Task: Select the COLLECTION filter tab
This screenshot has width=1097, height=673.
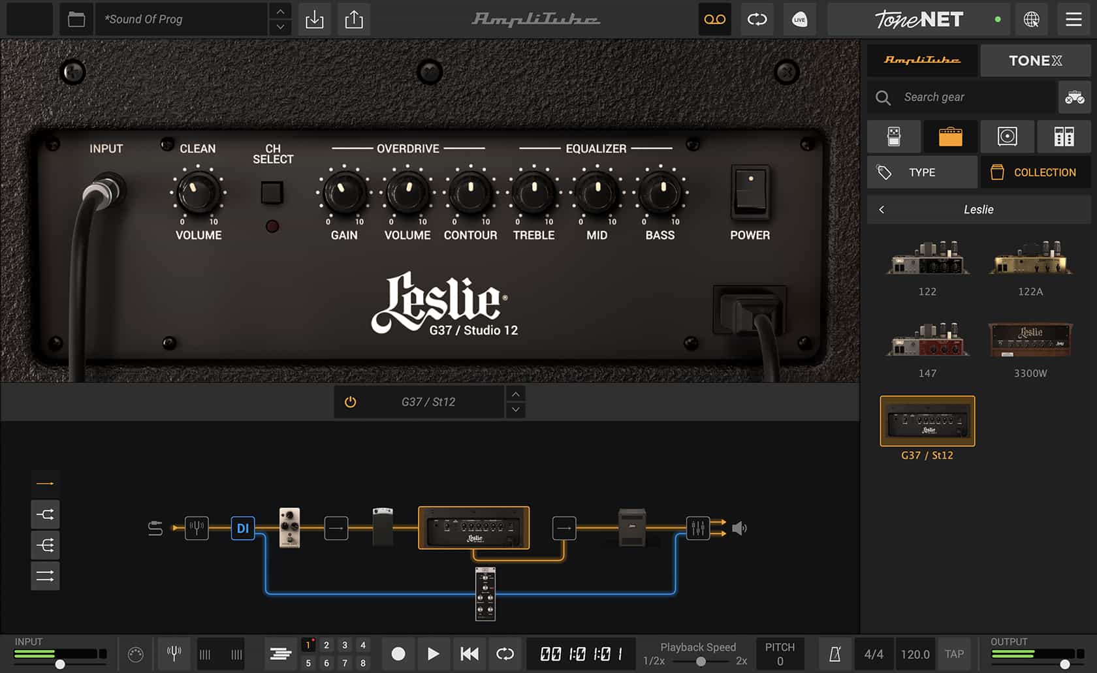Action: click(x=1034, y=172)
